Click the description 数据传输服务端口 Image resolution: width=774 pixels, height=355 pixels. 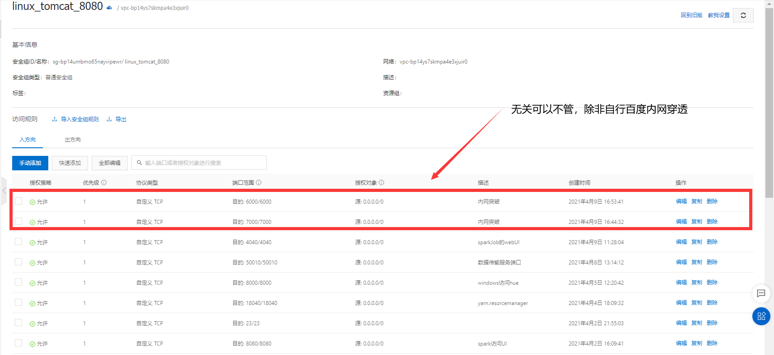click(500, 263)
